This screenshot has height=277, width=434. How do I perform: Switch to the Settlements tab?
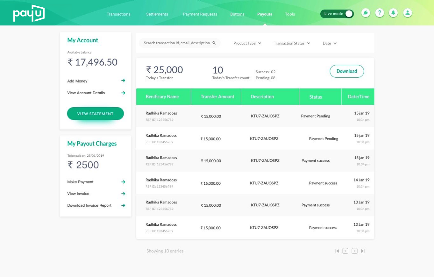(157, 14)
